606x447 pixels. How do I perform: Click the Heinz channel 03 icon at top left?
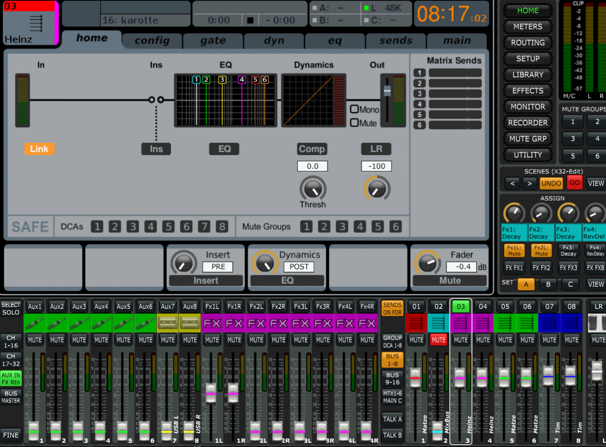pos(36,23)
